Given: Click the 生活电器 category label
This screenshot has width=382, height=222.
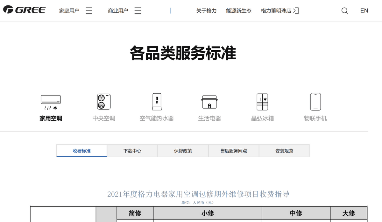Looking at the screenshot, I should pyautogui.click(x=209, y=118).
